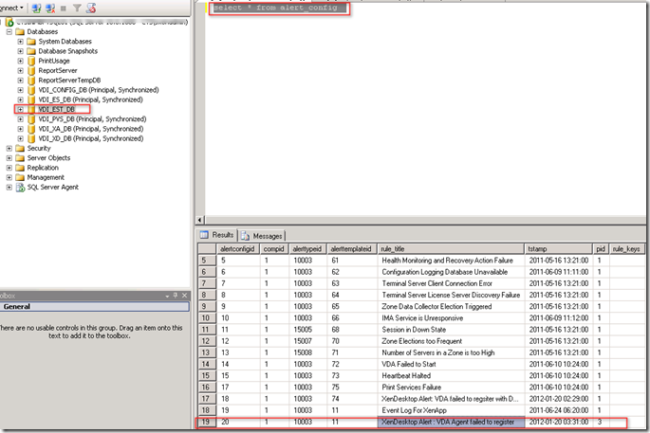Select the ReportServer tree label
Screen dimensions: 650x433
pos(58,71)
